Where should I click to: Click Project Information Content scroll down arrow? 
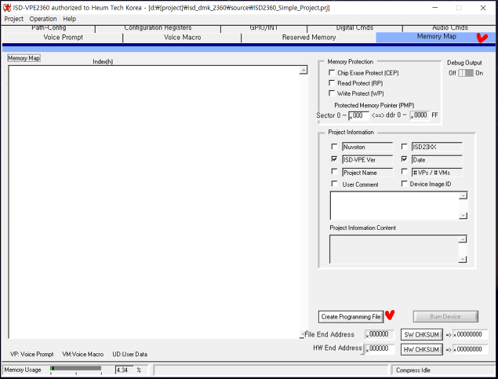pos(463,259)
